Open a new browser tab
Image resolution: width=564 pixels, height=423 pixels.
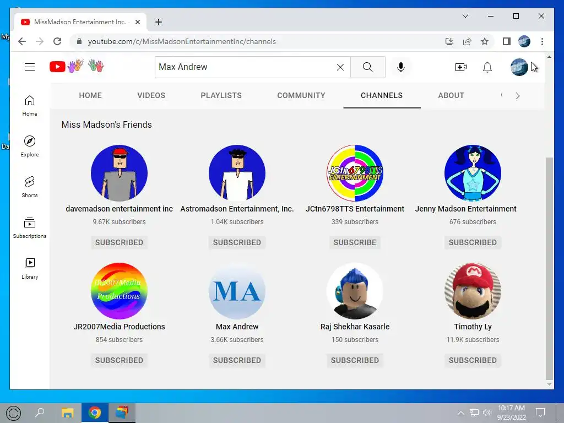click(158, 22)
